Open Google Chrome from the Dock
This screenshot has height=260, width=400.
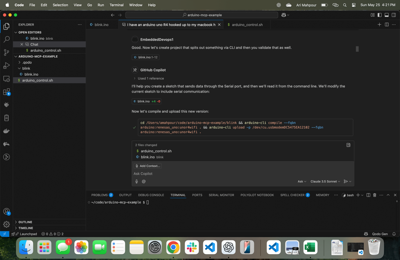tap(173, 247)
